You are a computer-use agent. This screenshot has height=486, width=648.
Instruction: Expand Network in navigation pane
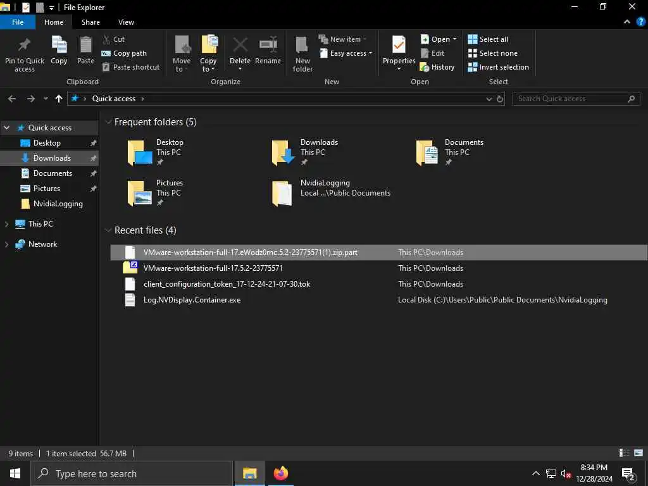[x=6, y=244]
